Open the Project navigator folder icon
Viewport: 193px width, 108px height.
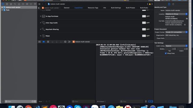click(3, 4)
